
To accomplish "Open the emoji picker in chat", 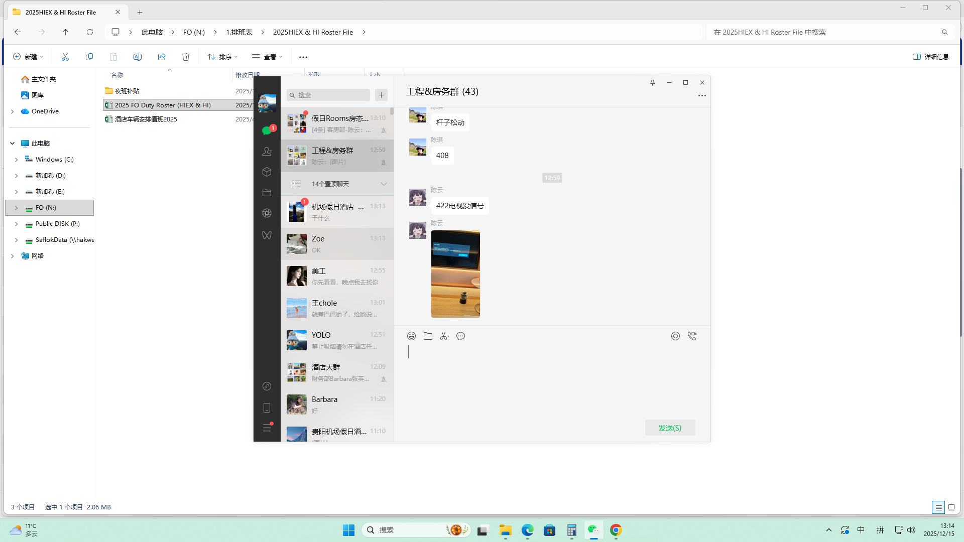I will (411, 336).
